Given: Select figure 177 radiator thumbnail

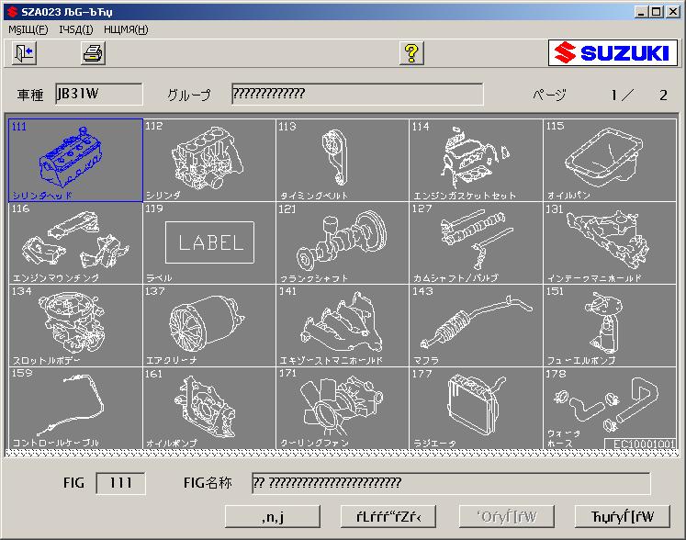Looking at the screenshot, I should click(475, 408).
